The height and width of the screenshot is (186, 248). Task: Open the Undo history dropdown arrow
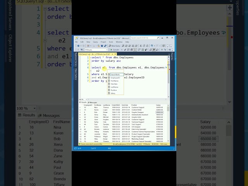(x=154, y=46)
